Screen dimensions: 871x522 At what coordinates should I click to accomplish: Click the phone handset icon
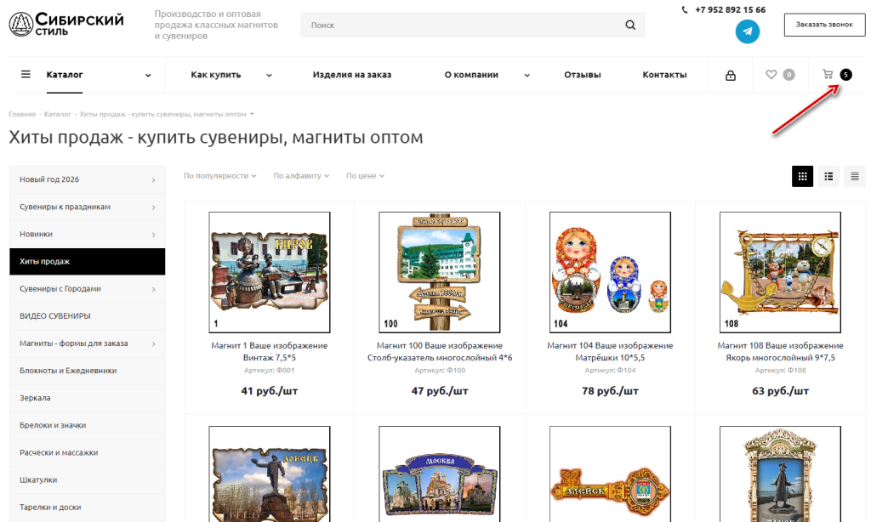coord(685,9)
